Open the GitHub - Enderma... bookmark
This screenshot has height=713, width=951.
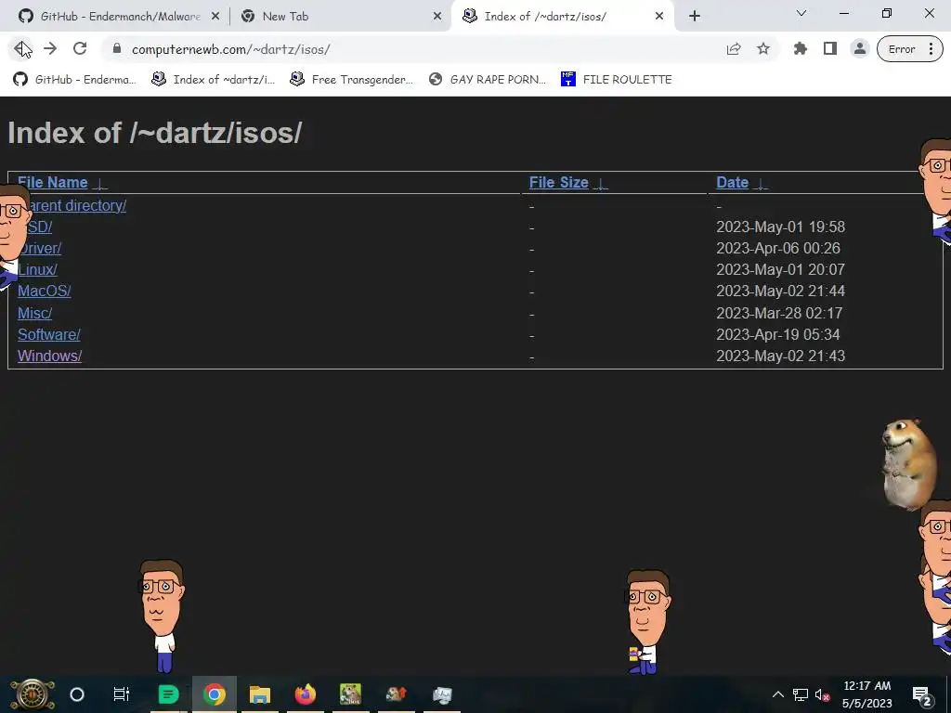(74, 80)
